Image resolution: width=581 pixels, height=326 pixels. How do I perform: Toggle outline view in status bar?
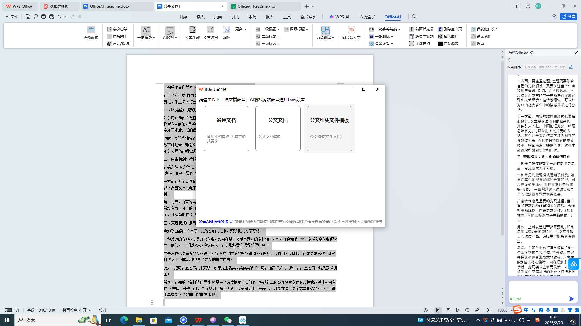coord(447,310)
